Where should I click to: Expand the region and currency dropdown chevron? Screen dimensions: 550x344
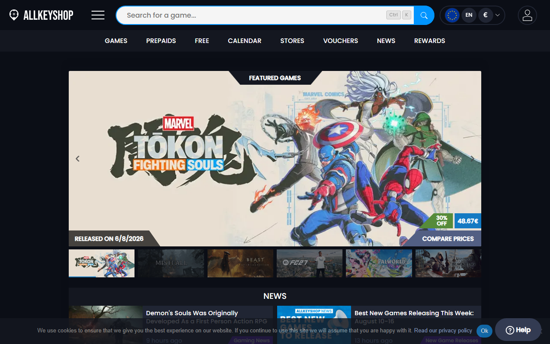(x=498, y=15)
